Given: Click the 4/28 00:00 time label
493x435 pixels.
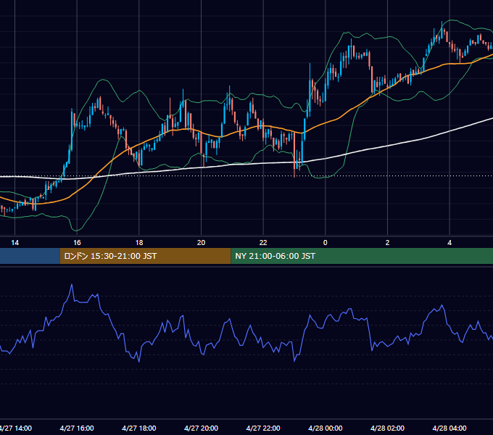Looking at the screenshot, I should click(x=325, y=428).
